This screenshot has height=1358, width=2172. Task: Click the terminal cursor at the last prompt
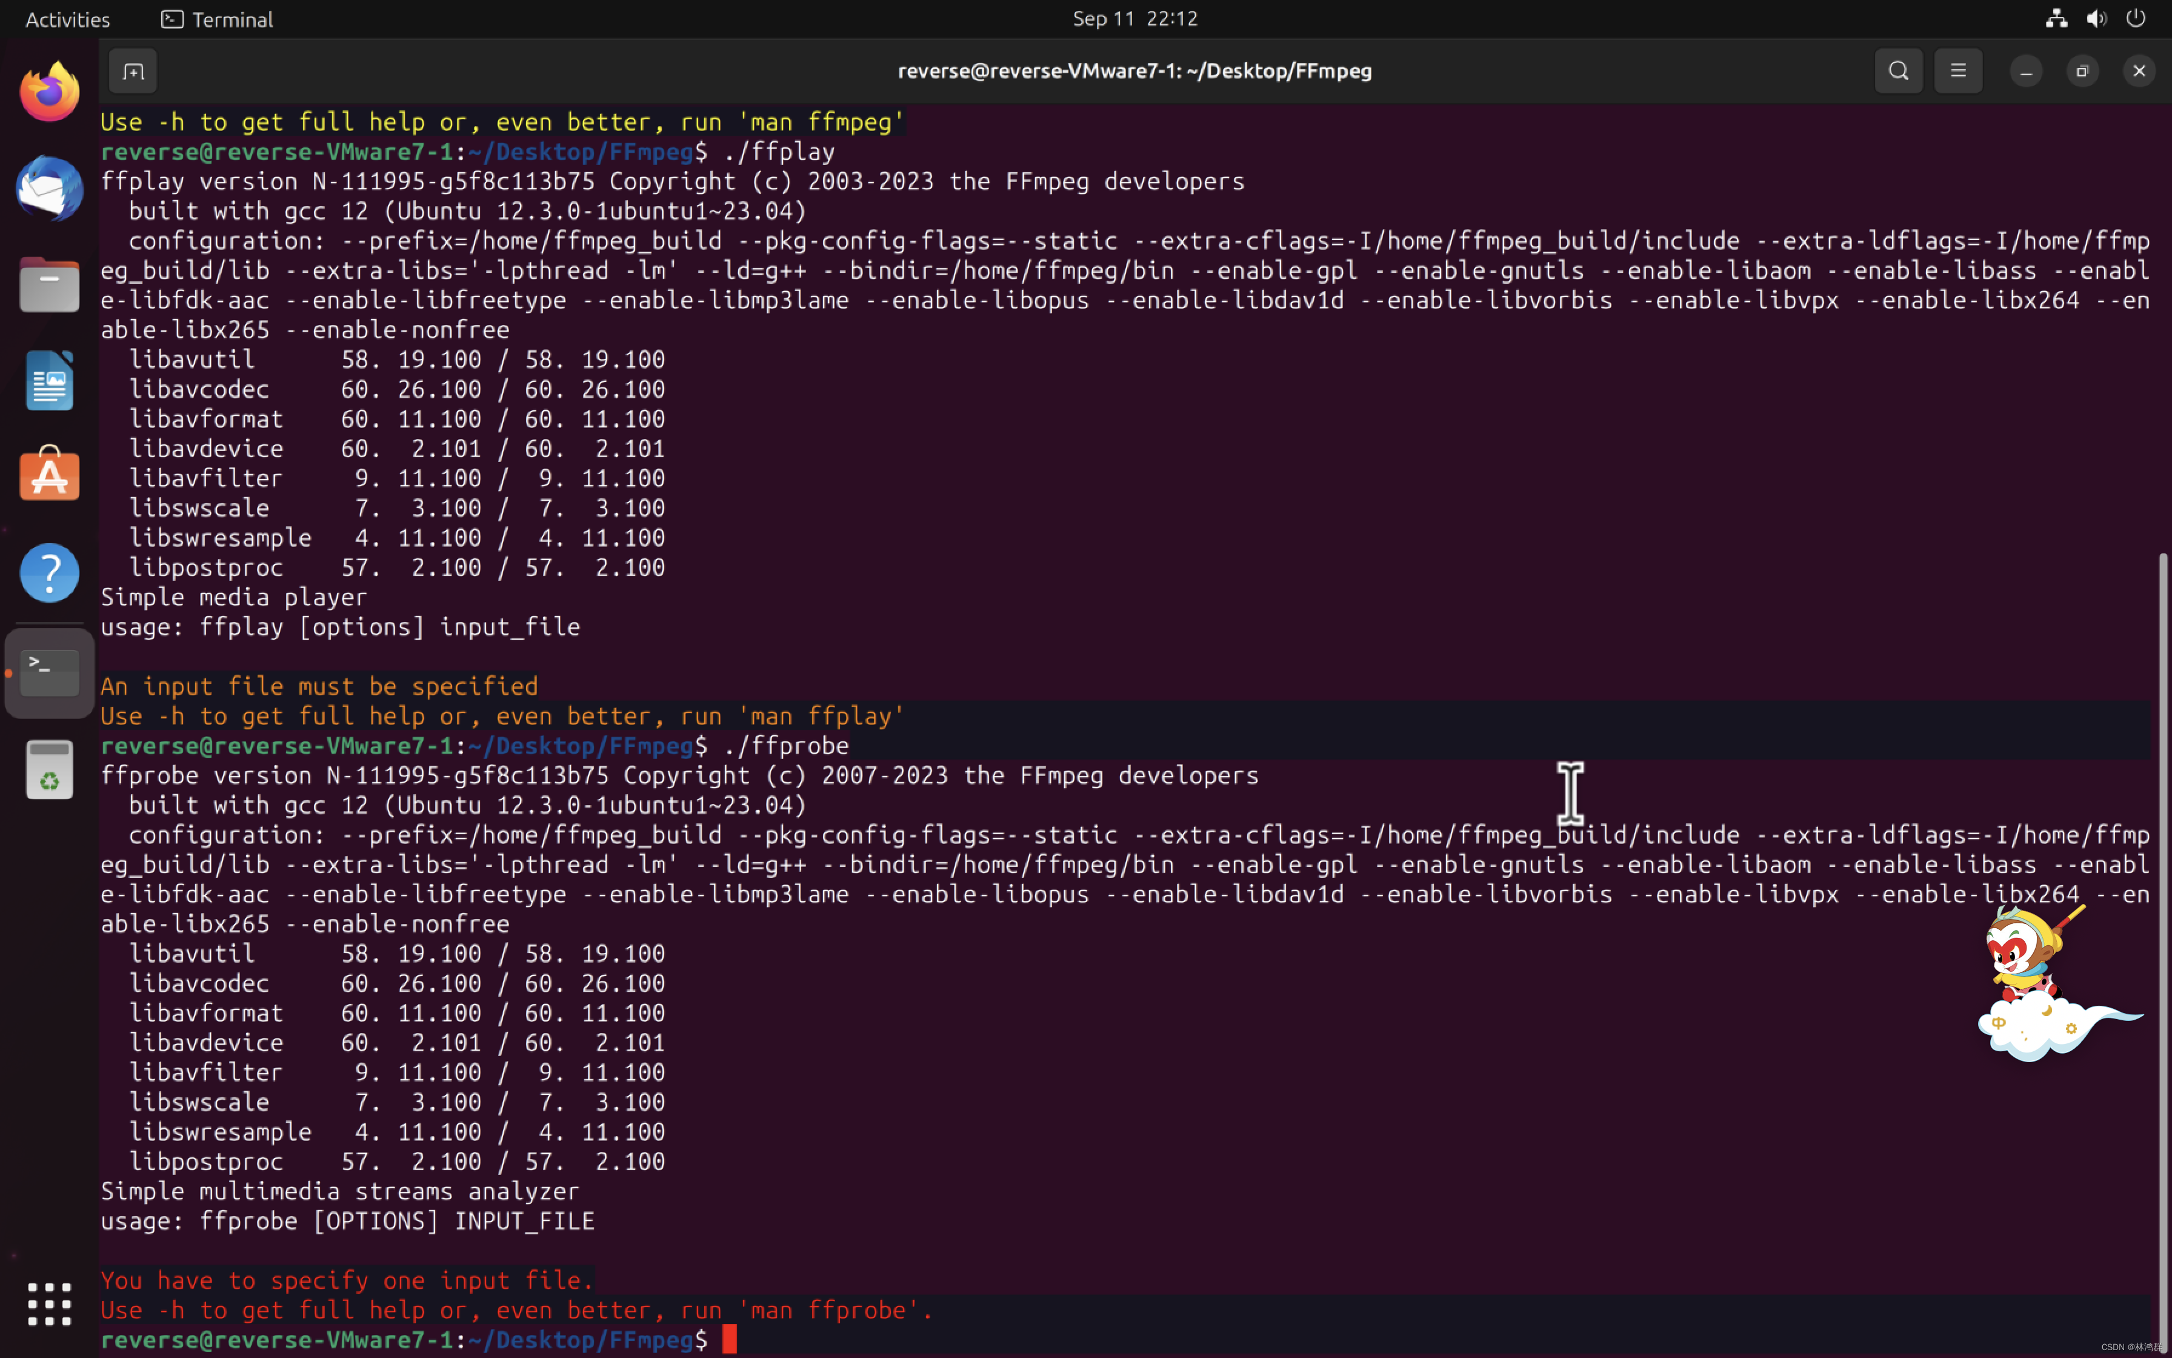pyautogui.click(x=730, y=1339)
